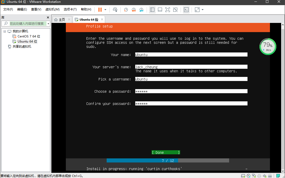
Task: Select 我的计算机 in the library tree
Action: pos(20,31)
